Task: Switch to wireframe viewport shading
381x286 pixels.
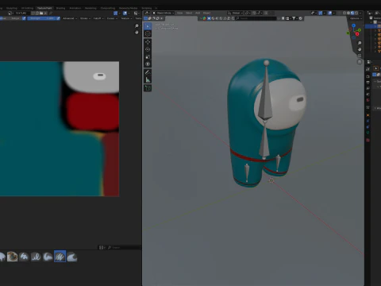Action: (344, 13)
